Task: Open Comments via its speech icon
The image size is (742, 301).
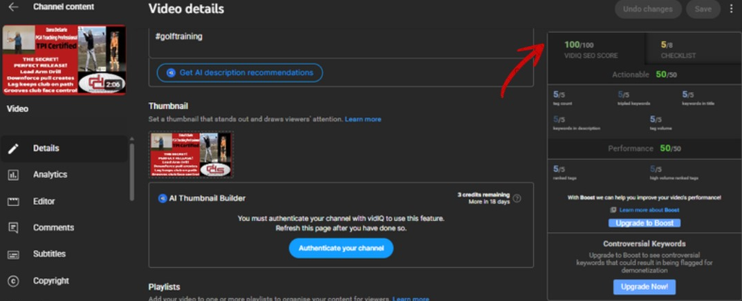Action: click(x=13, y=228)
